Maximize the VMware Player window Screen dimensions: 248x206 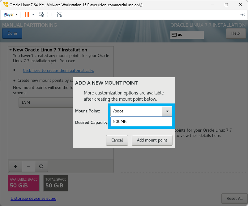[x=226, y=5]
